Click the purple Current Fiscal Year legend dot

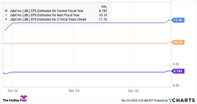coord(6,11)
